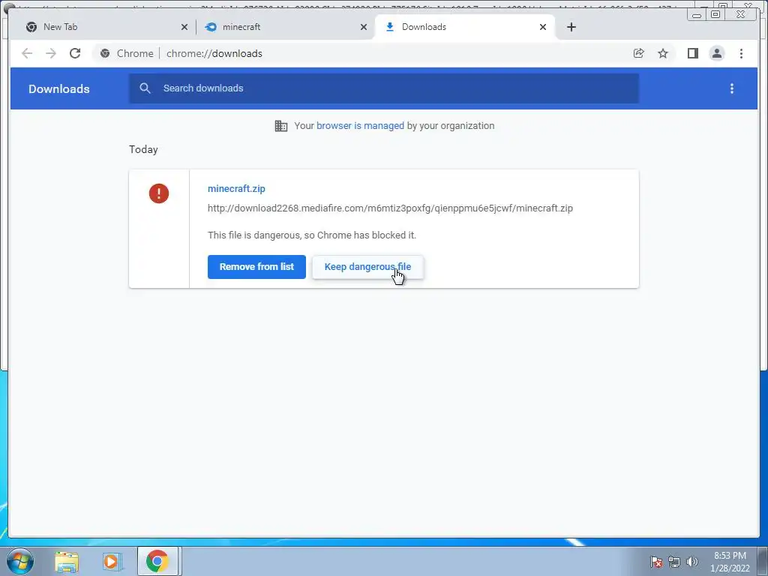Click the share page icon in address bar

(x=639, y=53)
